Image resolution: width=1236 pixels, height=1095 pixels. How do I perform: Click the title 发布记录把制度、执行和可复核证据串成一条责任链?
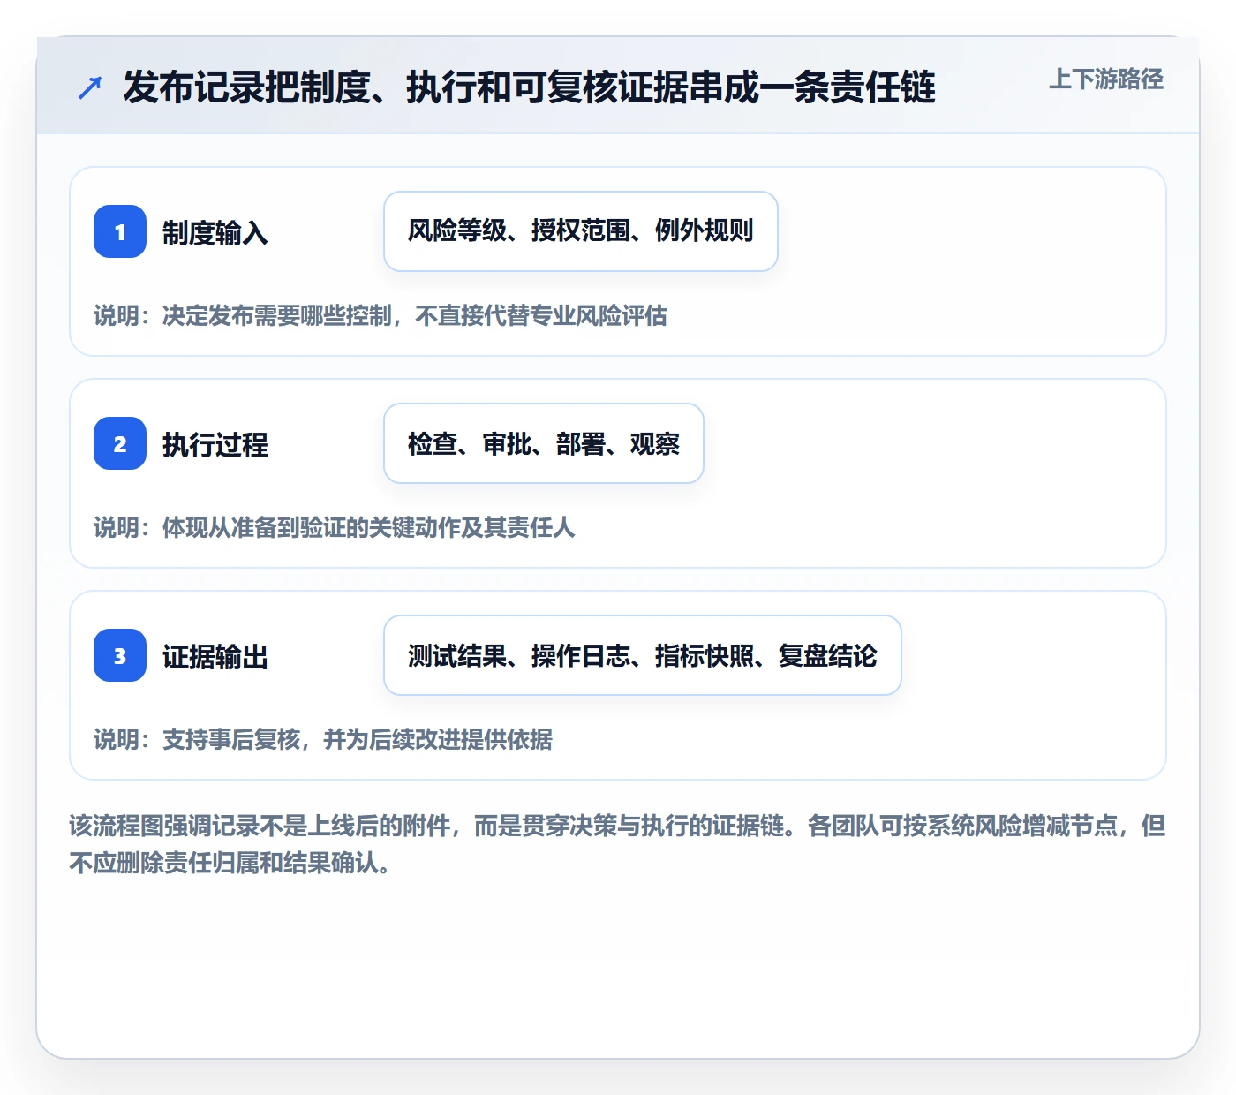pyautogui.click(x=530, y=87)
